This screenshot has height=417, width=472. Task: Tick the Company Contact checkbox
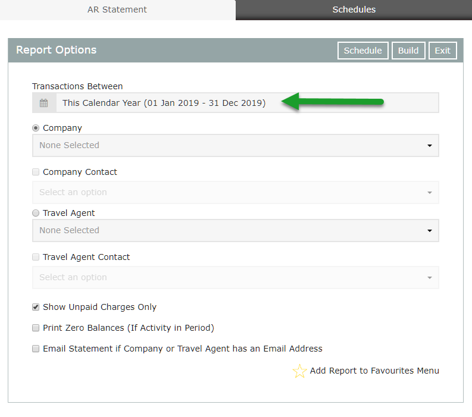[x=36, y=172]
